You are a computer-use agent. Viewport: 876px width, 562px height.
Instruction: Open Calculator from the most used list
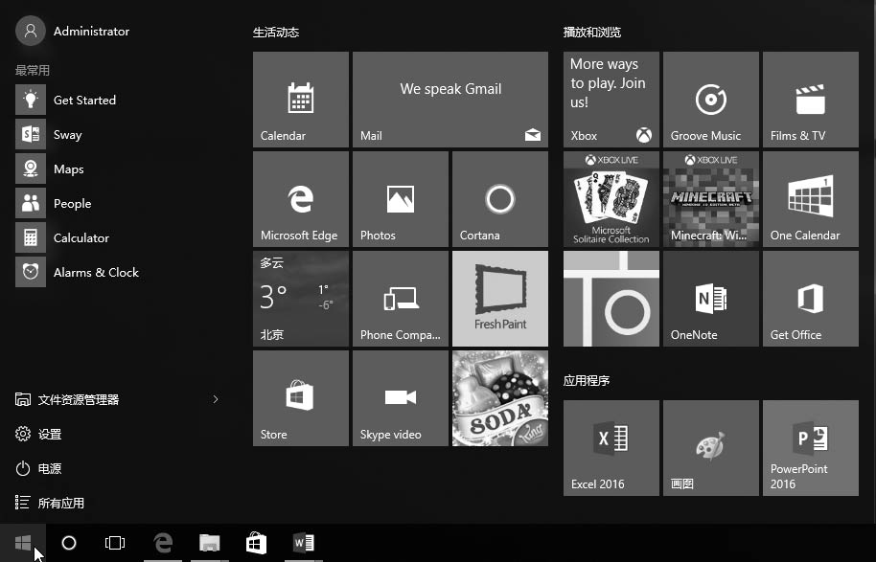(81, 237)
